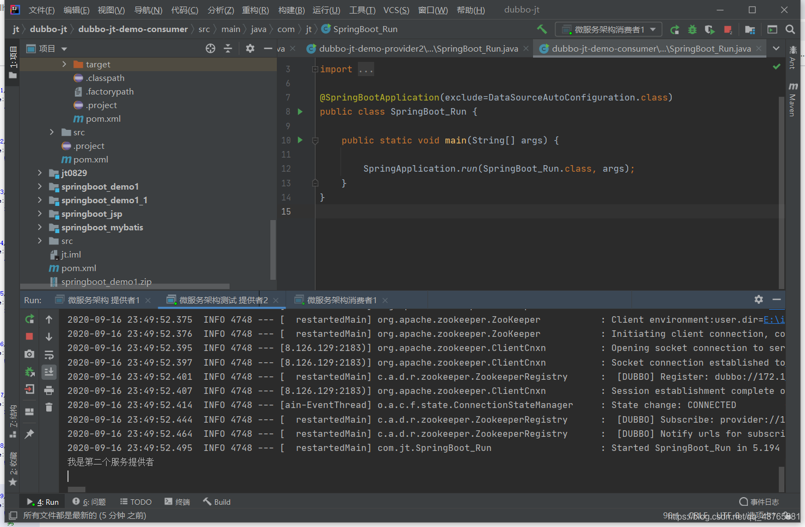The image size is (805, 527).
Task: Toggle the Maven side panel
Action: [x=793, y=99]
